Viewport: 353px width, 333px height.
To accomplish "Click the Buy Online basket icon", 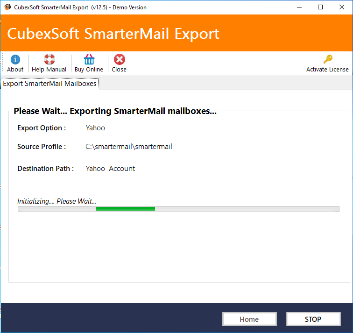I will point(89,59).
